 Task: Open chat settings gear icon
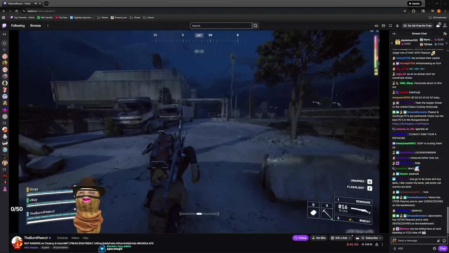tap(434, 248)
